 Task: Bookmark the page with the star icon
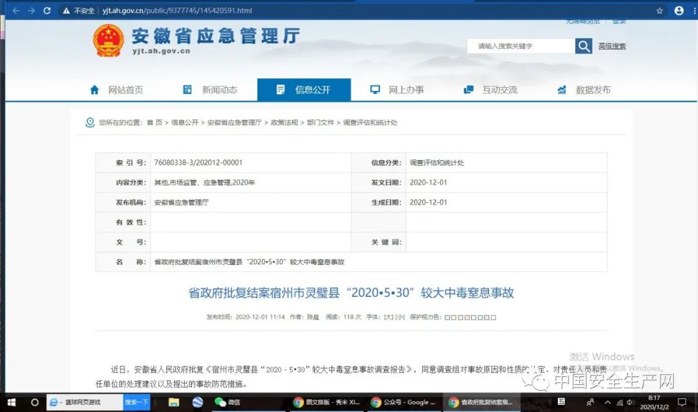pos(658,10)
